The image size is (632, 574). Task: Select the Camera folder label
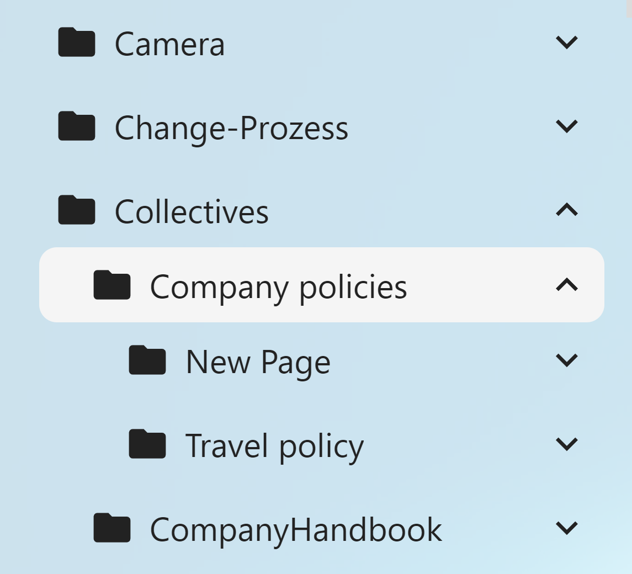[x=169, y=44]
